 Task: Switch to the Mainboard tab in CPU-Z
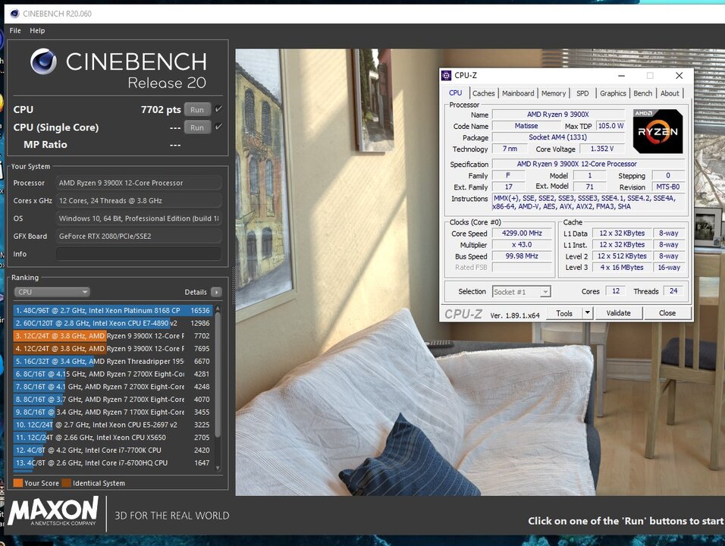pos(518,93)
